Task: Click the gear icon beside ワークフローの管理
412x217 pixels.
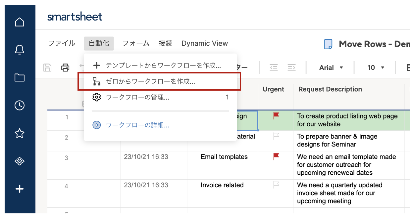Action: click(96, 97)
